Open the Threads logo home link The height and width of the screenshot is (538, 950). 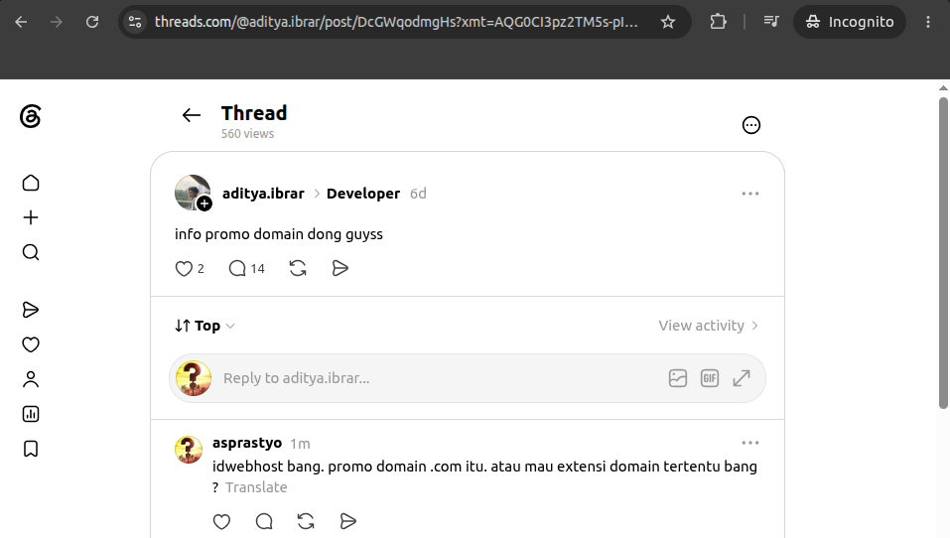click(x=31, y=116)
